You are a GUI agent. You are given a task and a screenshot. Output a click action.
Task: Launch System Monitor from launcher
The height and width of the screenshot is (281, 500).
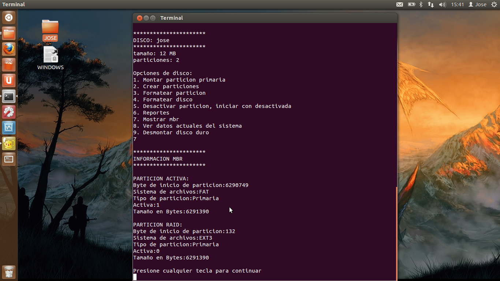9,128
